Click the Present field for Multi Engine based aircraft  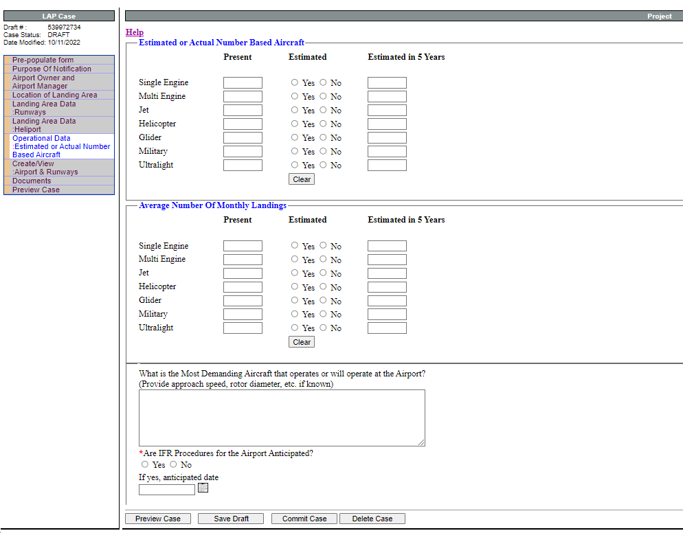tap(243, 96)
